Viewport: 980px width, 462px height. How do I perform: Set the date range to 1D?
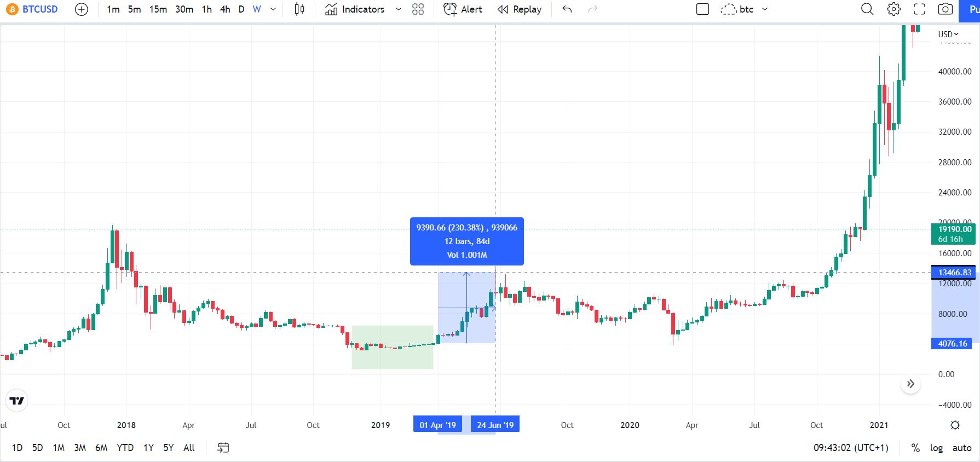click(17, 448)
